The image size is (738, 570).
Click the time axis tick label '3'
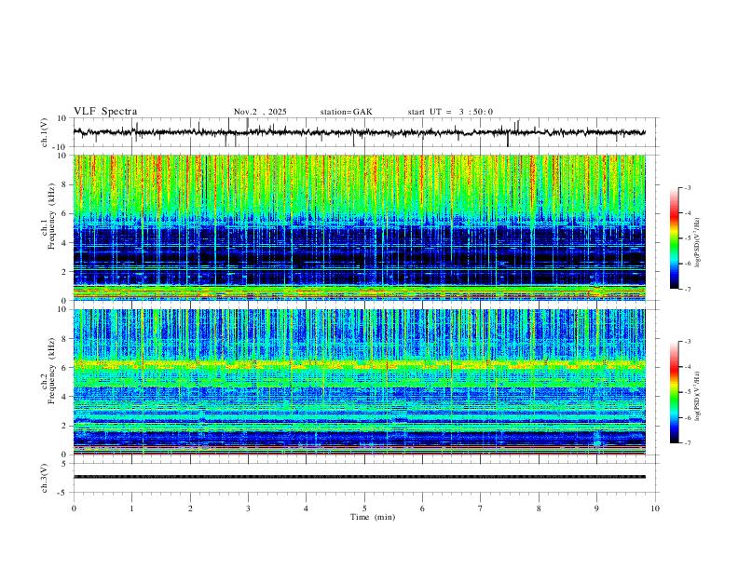point(248,509)
